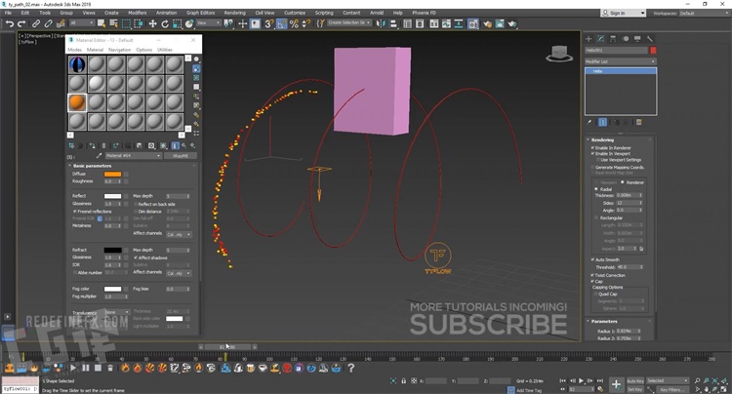Click the Set Key button
The height and width of the screenshot is (394, 732).
(635, 389)
